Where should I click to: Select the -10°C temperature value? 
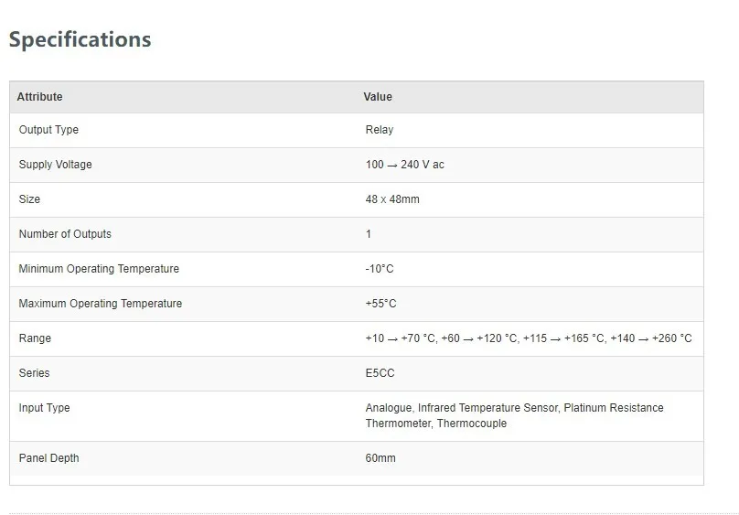pos(380,269)
